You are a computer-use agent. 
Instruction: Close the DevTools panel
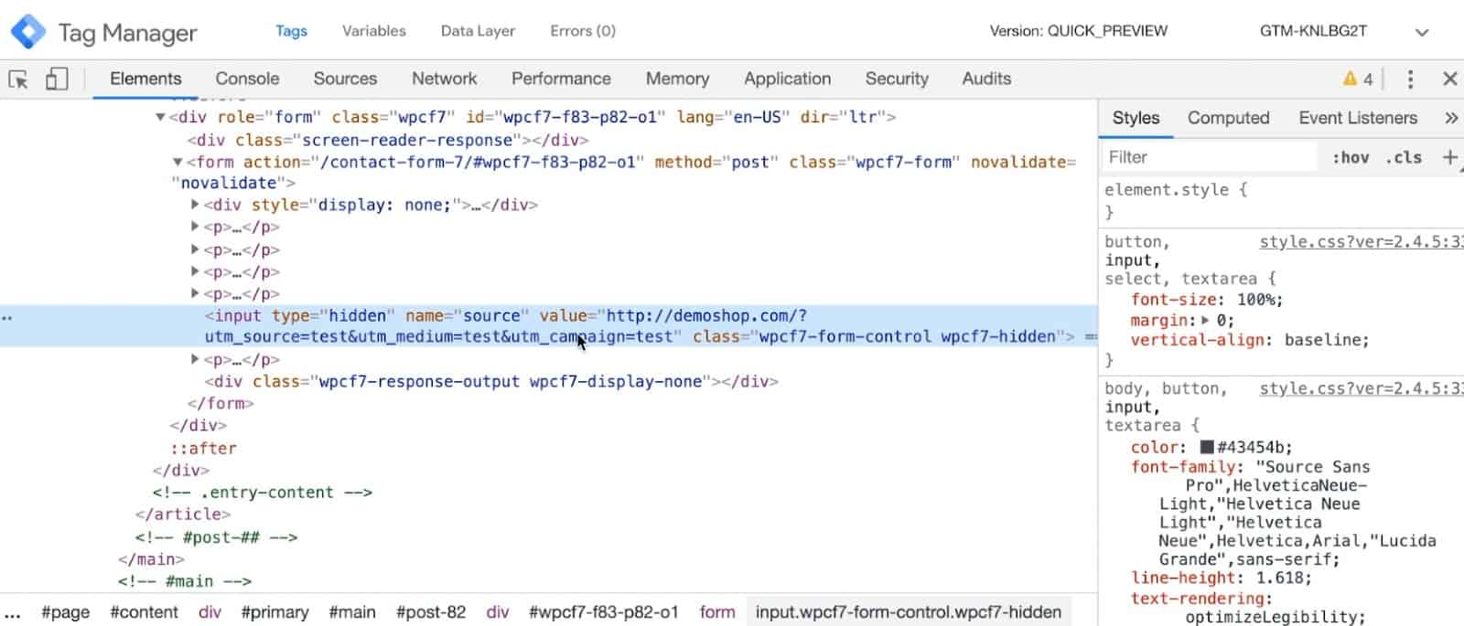[1449, 80]
